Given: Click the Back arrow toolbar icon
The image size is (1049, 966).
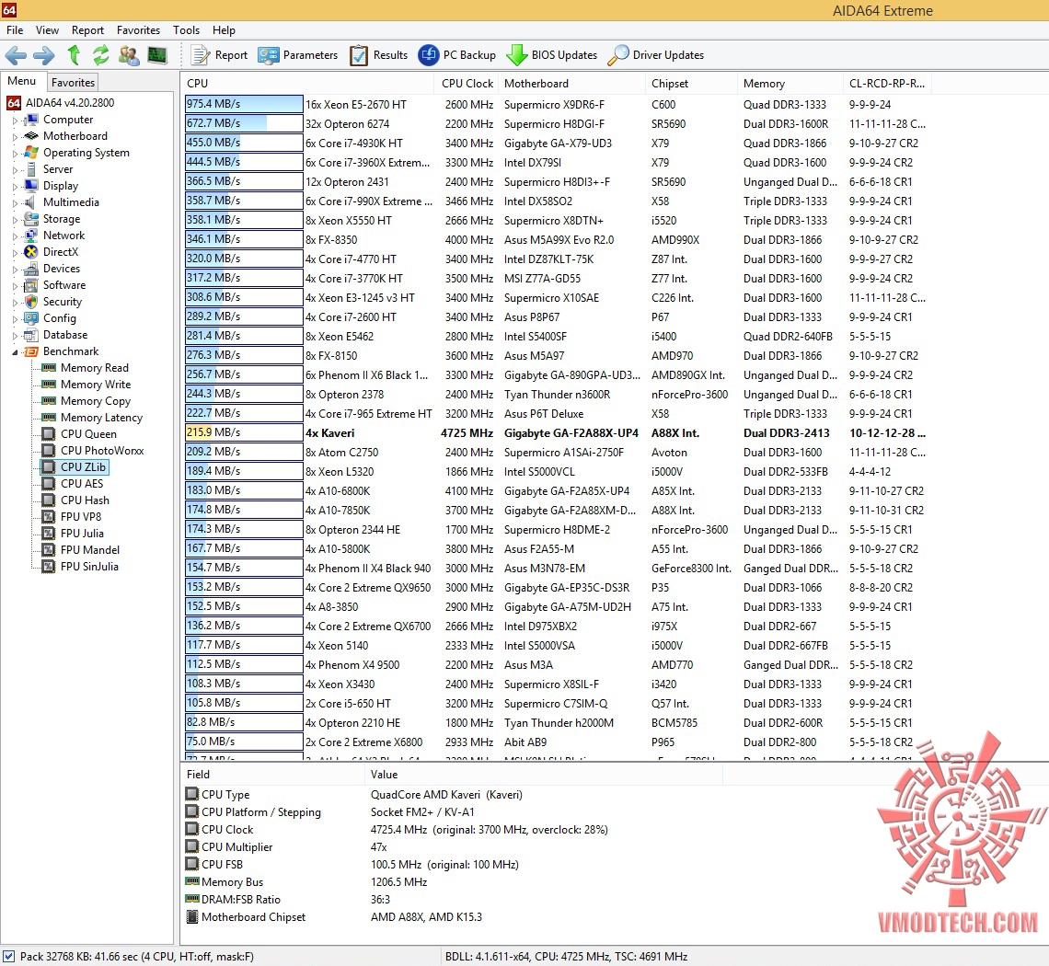Looking at the screenshot, I should click(x=16, y=55).
